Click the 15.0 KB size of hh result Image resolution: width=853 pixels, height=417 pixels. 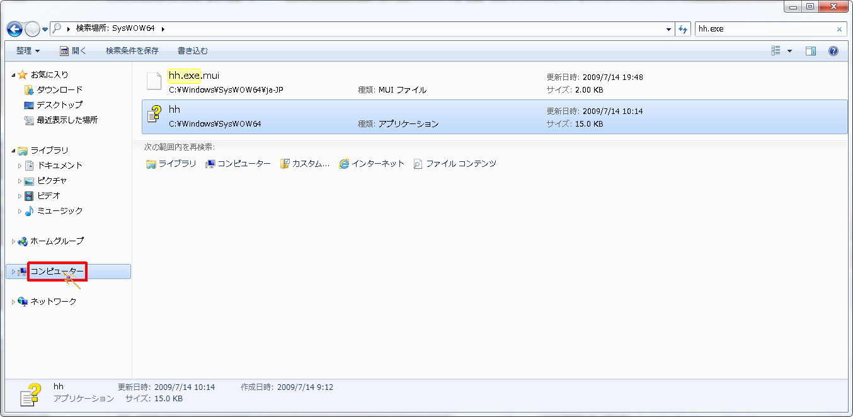[x=589, y=124]
